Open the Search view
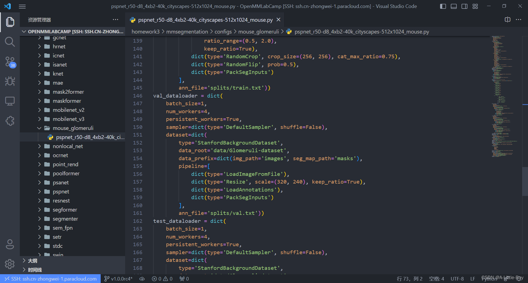This screenshot has width=528, height=283. point(10,42)
